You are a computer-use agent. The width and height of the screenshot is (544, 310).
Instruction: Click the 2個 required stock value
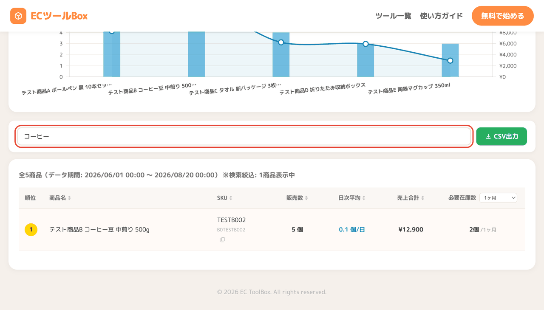(x=474, y=230)
